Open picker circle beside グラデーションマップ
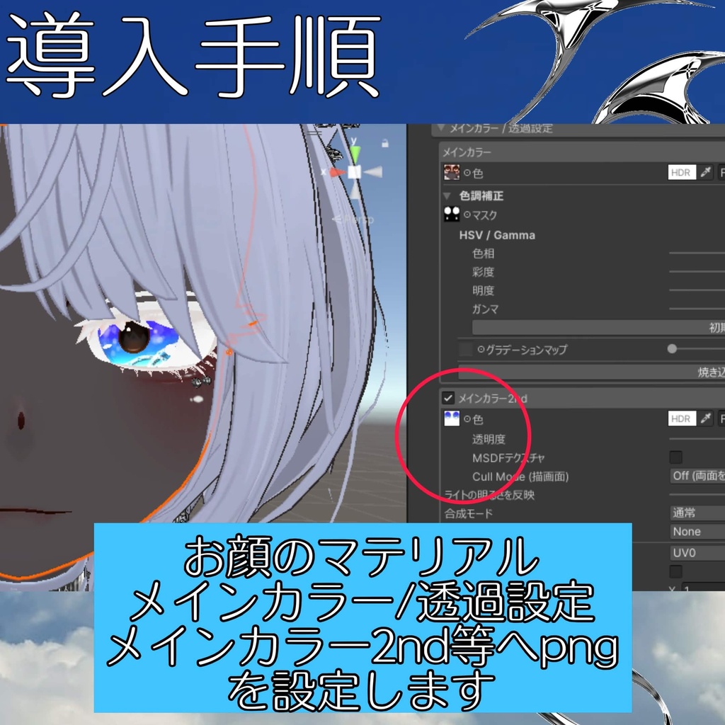Image resolution: width=725 pixels, height=725 pixels. point(481,350)
